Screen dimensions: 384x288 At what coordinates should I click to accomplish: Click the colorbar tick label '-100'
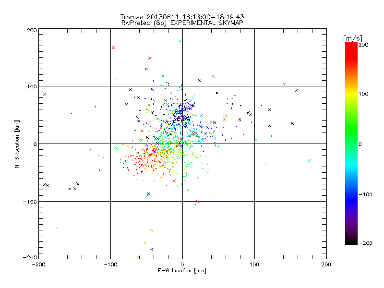coord(365,194)
